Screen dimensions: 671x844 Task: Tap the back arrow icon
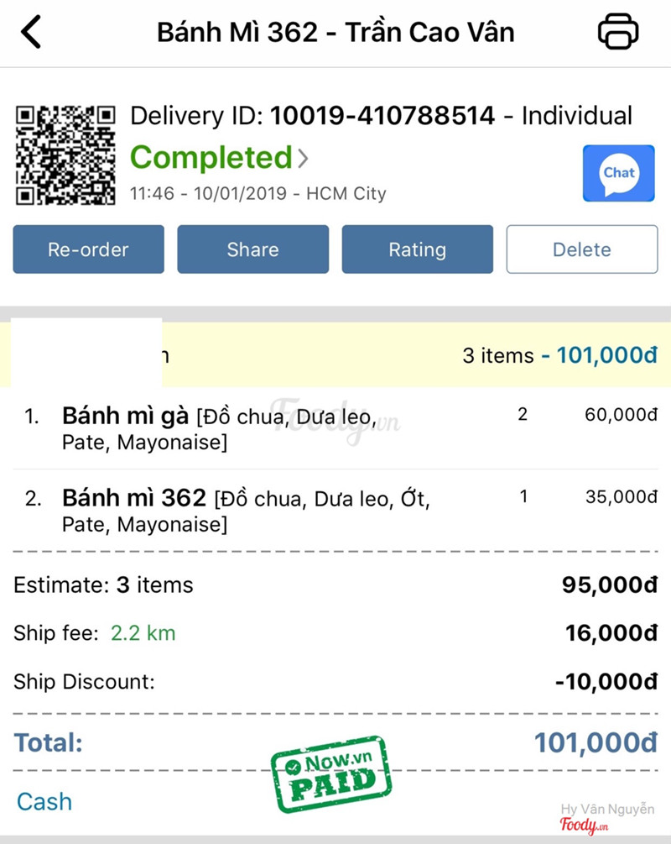point(31,33)
